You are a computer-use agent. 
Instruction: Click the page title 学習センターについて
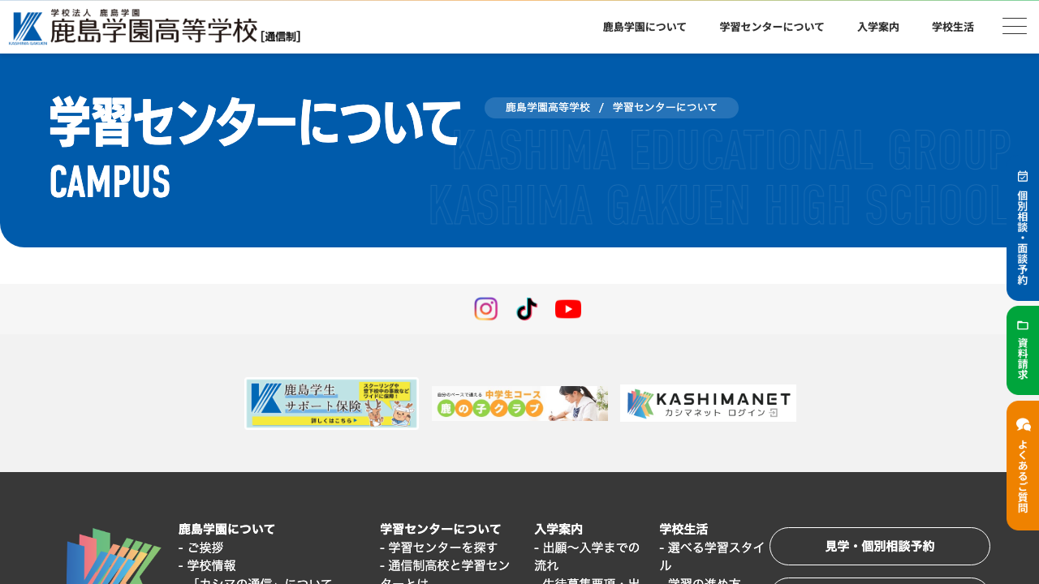click(x=255, y=122)
